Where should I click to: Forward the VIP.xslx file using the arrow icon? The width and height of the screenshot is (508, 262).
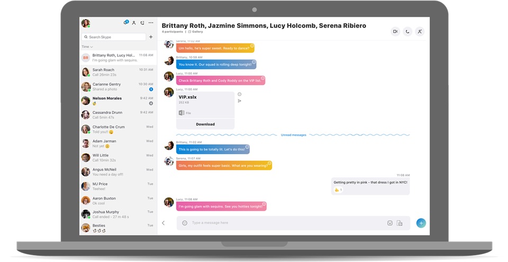click(x=239, y=101)
